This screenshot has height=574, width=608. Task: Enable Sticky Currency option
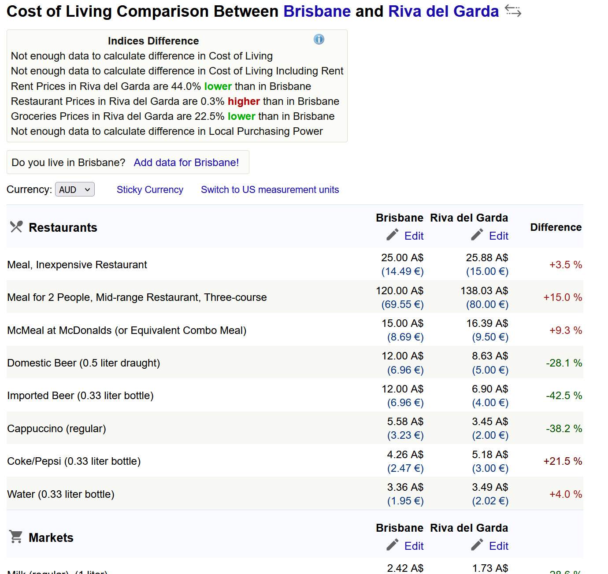click(150, 189)
